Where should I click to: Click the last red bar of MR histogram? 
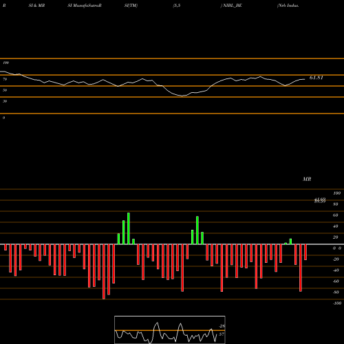305,252
